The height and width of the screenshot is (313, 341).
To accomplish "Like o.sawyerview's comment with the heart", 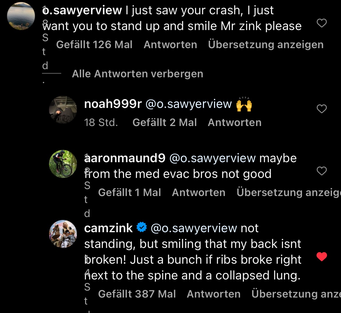I will tap(321, 23).
